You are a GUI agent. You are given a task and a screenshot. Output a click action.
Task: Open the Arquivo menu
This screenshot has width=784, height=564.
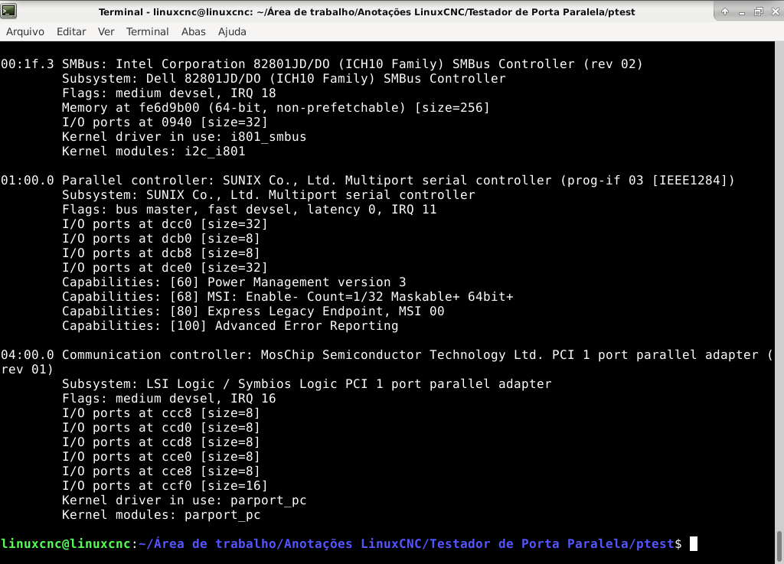click(x=25, y=31)
